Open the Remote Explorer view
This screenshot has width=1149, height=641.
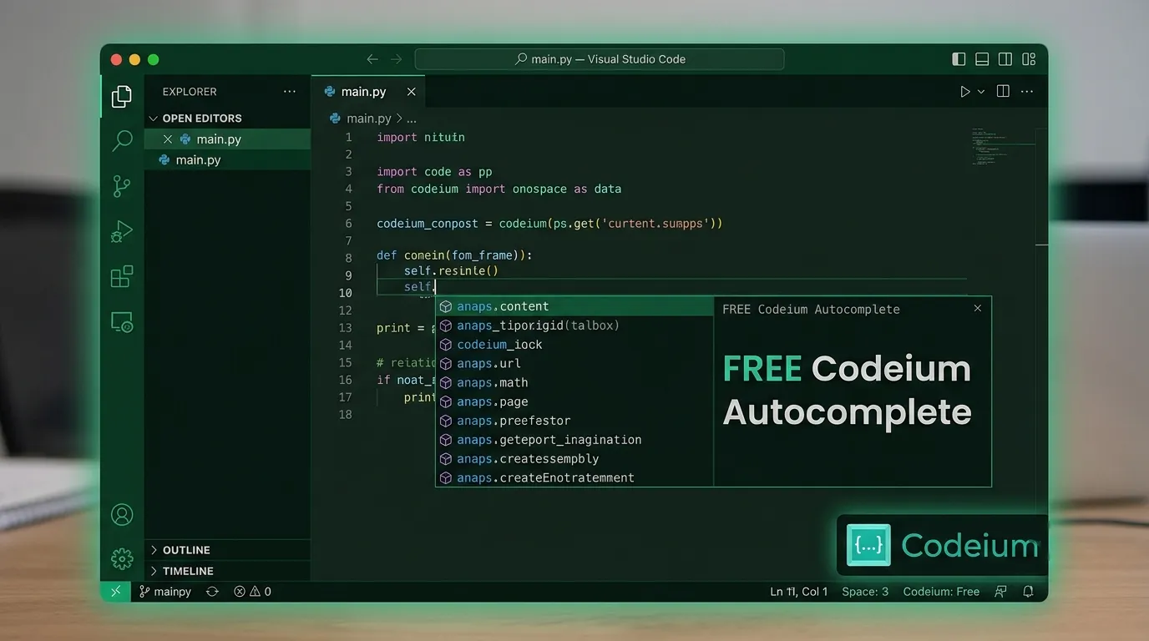point(122,322)
